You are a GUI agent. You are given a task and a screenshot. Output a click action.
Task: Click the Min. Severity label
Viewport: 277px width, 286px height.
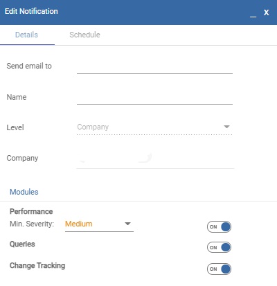(32, 224)
